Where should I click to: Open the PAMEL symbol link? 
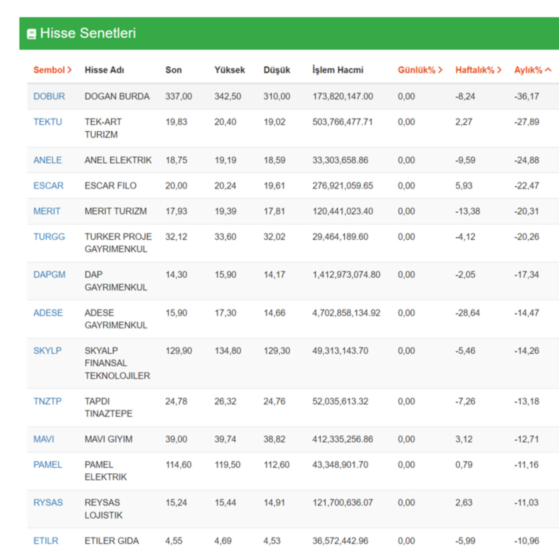point(48,464)
